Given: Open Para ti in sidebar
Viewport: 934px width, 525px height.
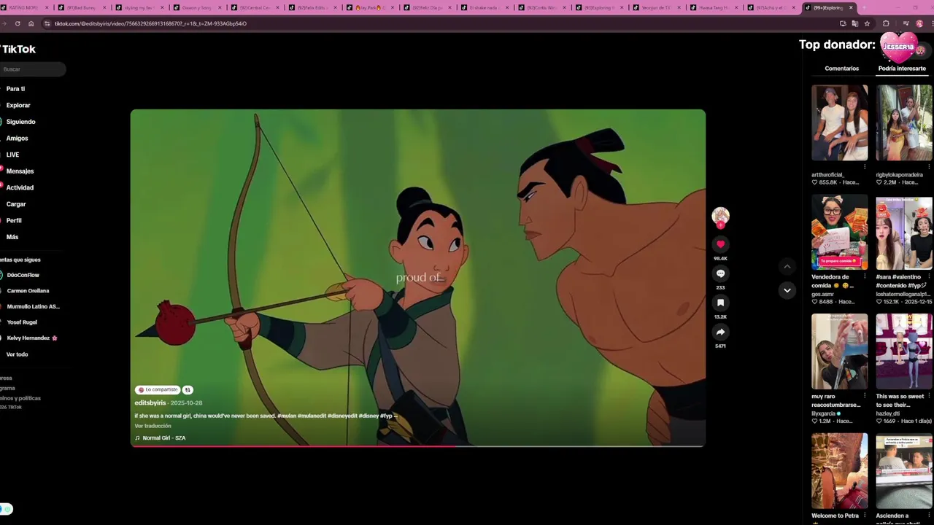Looking at the screenshot, I should pos(15,89).
